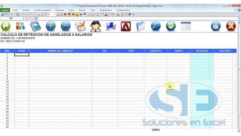Switch to the Insertar tab
Viewport: 241px width, 136px height.
[26, 10]
